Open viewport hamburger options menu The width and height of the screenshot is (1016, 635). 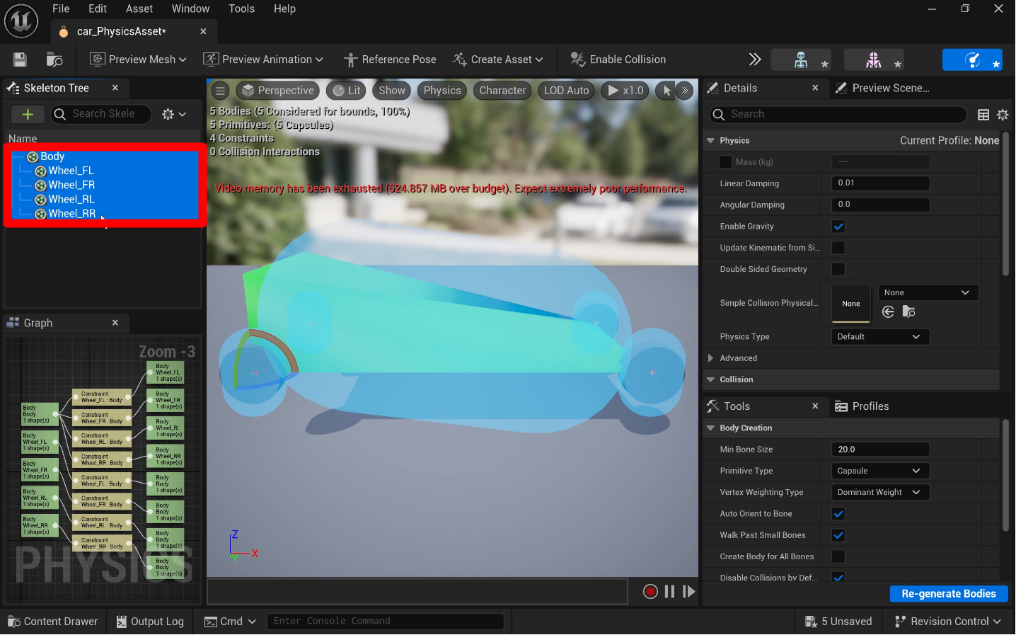tap(221, 91)
